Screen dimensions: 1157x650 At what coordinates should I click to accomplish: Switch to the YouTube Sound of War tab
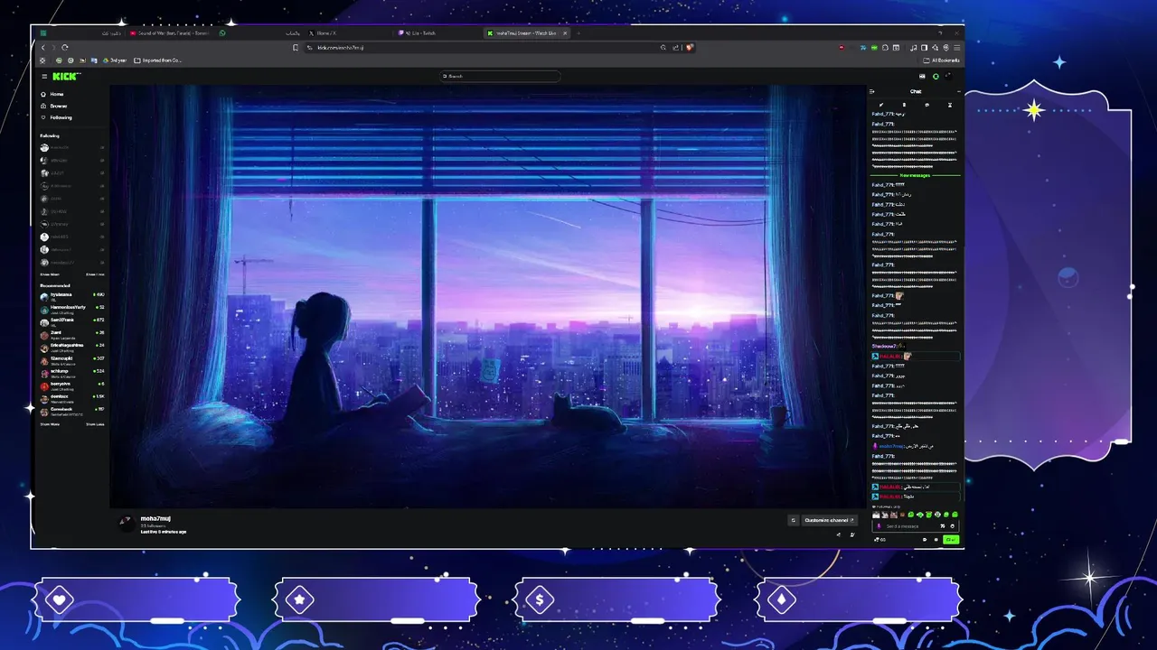click(x=170, y=33)
